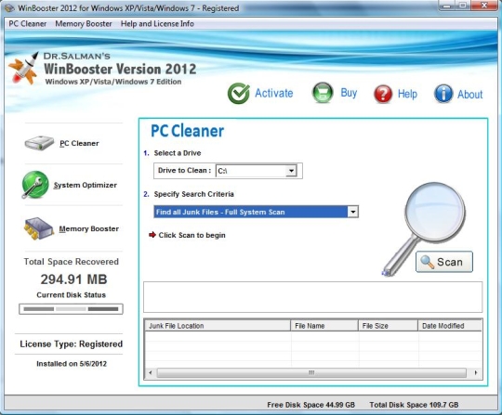Click the blue info About icon

coord(443,94)
